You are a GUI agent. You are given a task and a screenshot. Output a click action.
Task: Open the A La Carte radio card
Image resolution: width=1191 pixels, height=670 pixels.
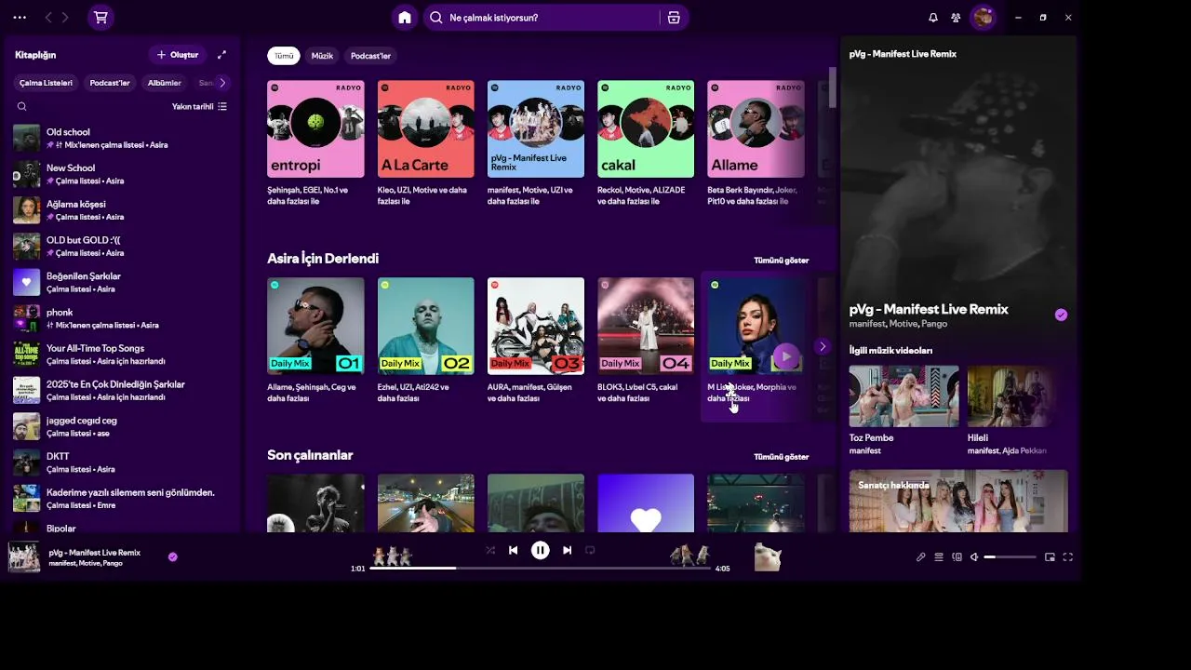click(x=425, y=143)
